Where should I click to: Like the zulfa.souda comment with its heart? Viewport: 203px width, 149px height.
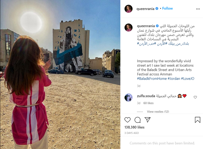[x=195, y=97]
